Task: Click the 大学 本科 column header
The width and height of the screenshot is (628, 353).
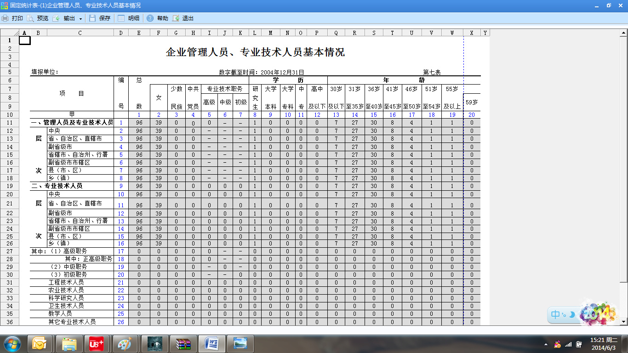Action: tap(270, 97)
